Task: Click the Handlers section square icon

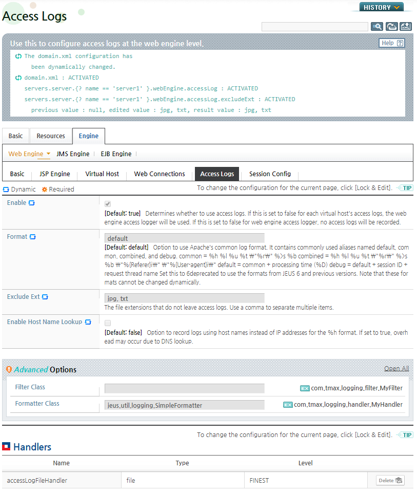Action: [x=6, y=446]
